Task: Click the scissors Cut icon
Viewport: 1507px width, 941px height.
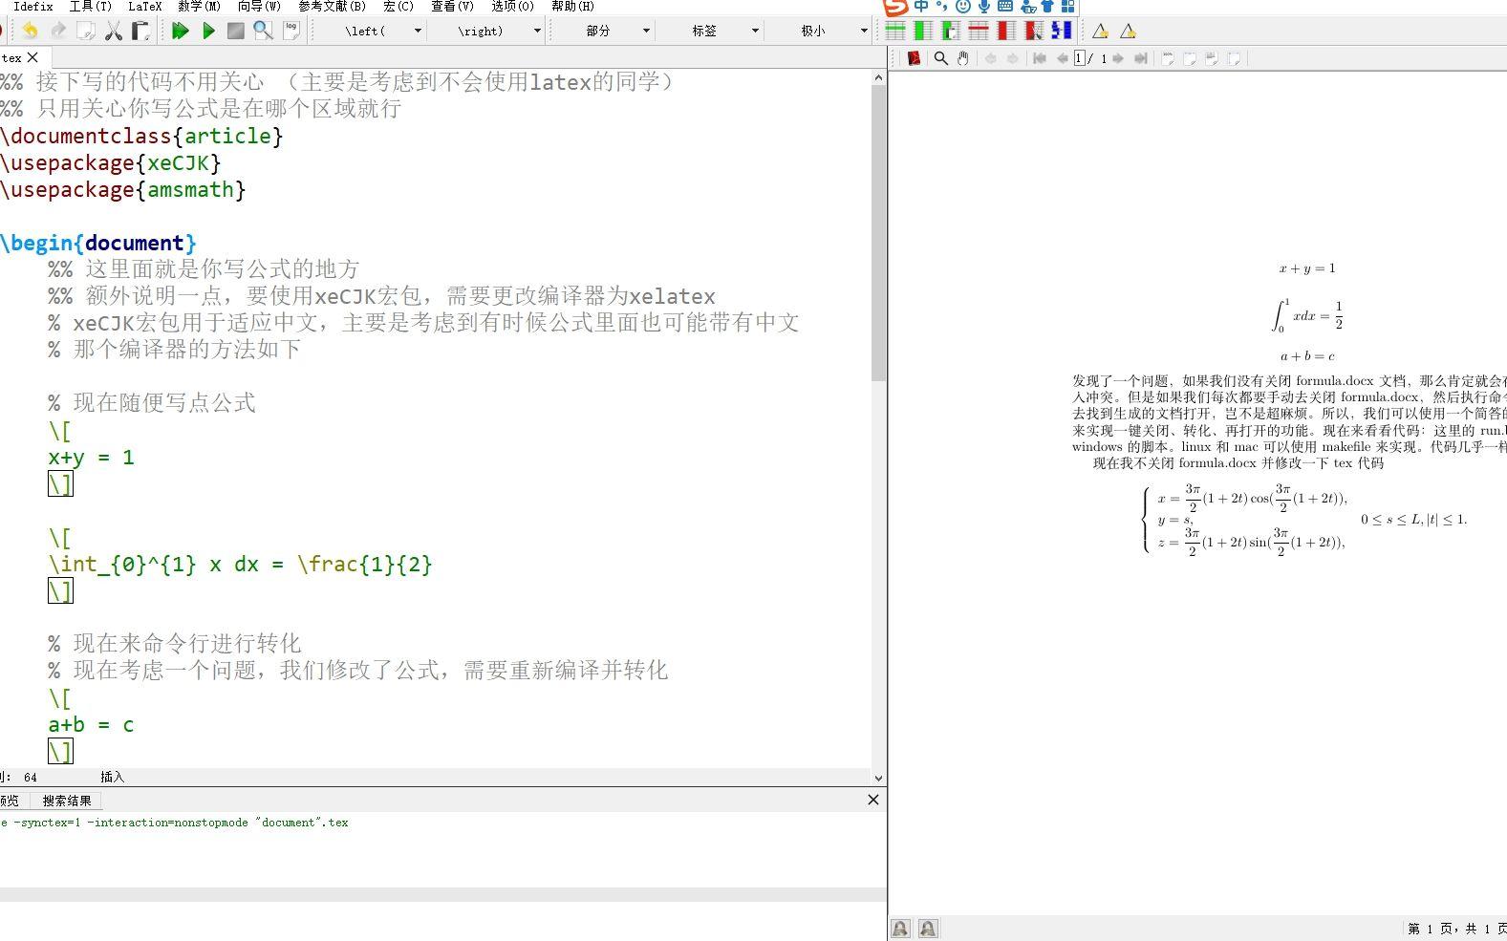Action: (x=114, y=32)
